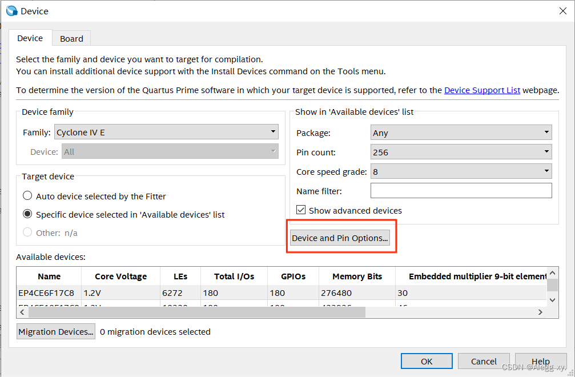The image size is (575, 377).
Task: Open Device and Pin Options
Action: click(340, 238)
